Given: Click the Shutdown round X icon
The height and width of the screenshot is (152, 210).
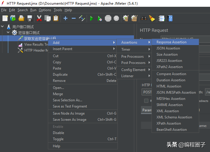Looking at the screenshot, I should click(x=116, y=18).
